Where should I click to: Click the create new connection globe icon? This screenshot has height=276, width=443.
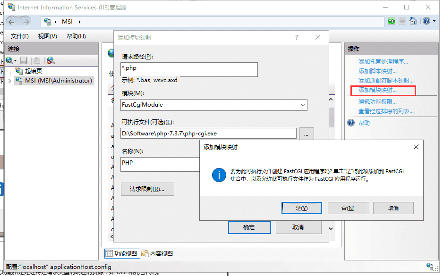tap(9, 60)
